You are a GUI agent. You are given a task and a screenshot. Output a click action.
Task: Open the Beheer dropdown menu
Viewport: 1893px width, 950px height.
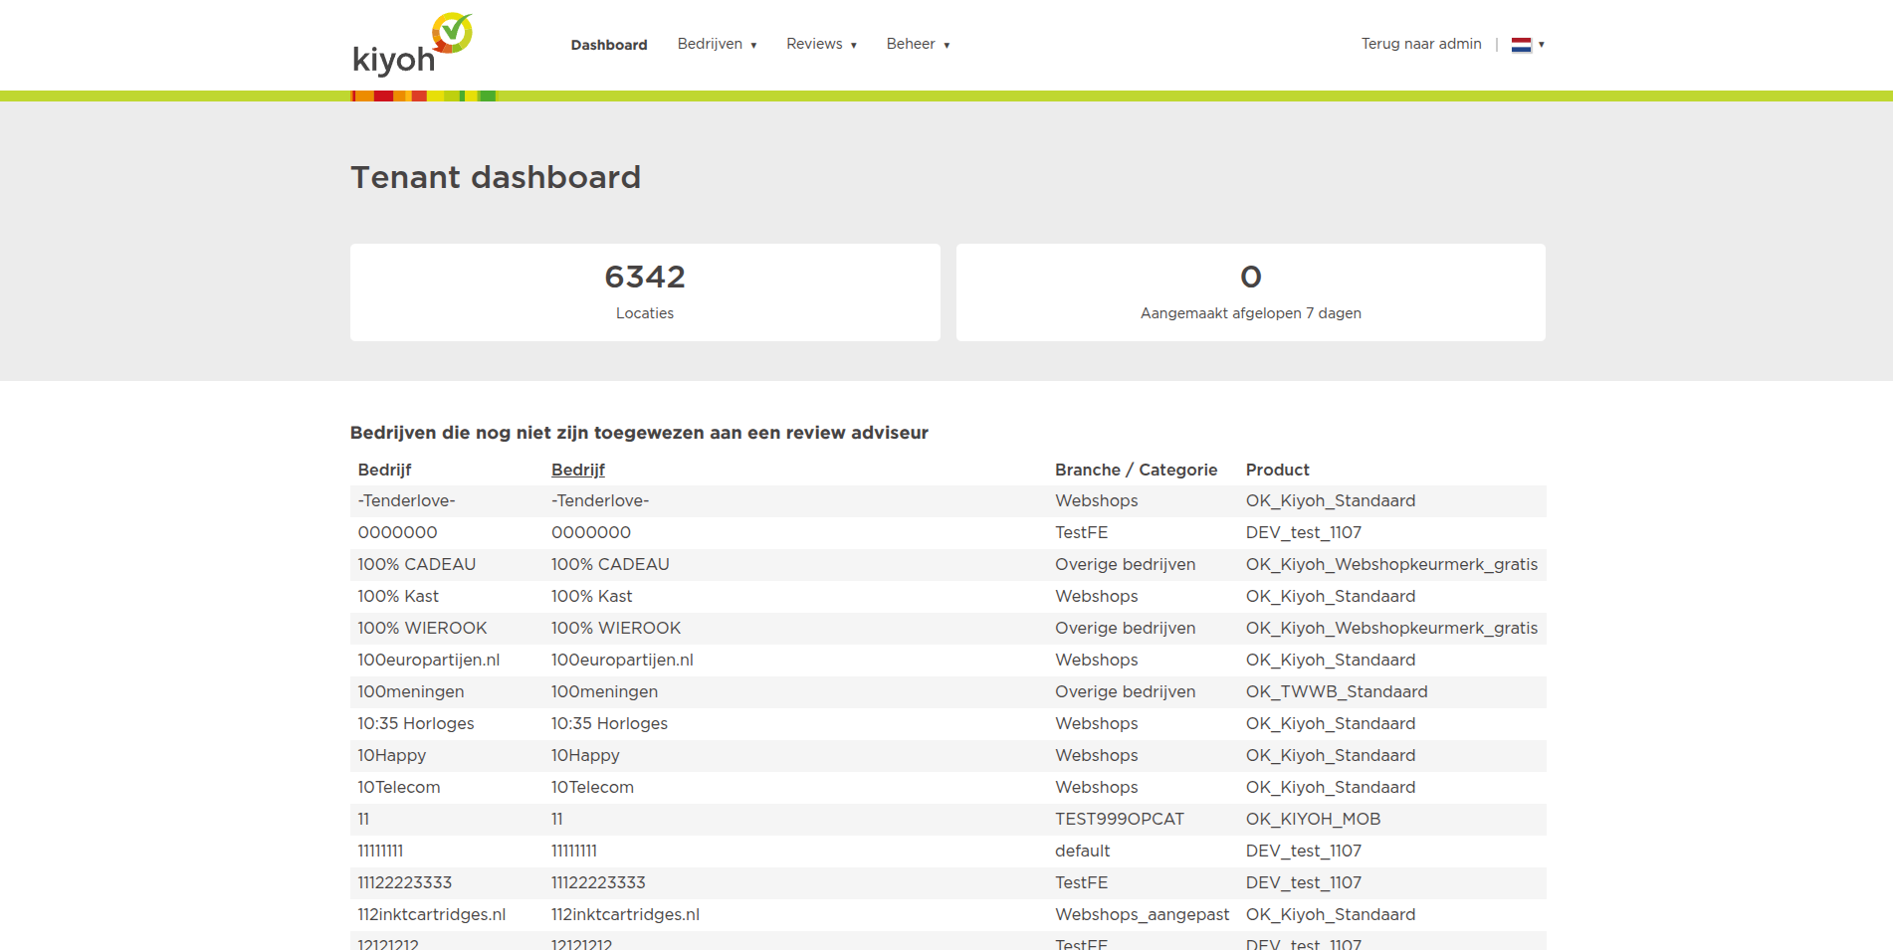[918, 45]
